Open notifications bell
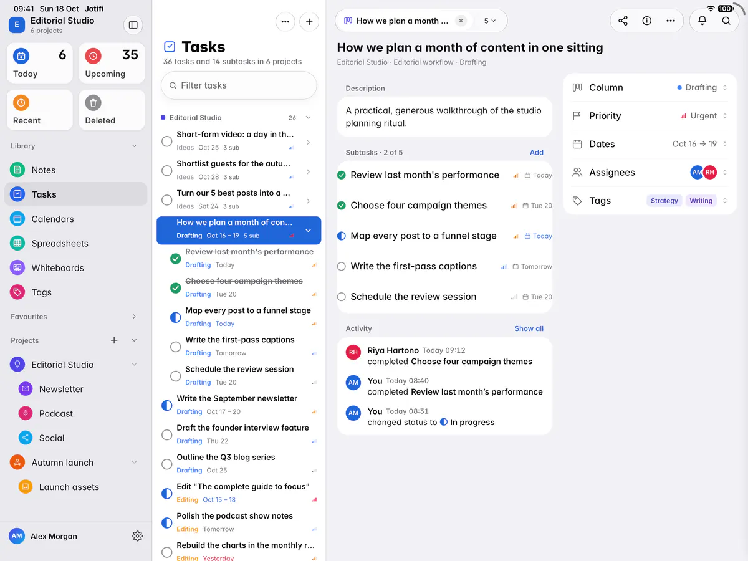Screen dimensions: 748x561 point(702,21)
